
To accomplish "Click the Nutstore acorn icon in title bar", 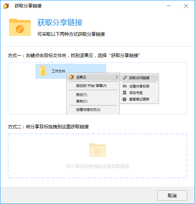I will (6, 6).
